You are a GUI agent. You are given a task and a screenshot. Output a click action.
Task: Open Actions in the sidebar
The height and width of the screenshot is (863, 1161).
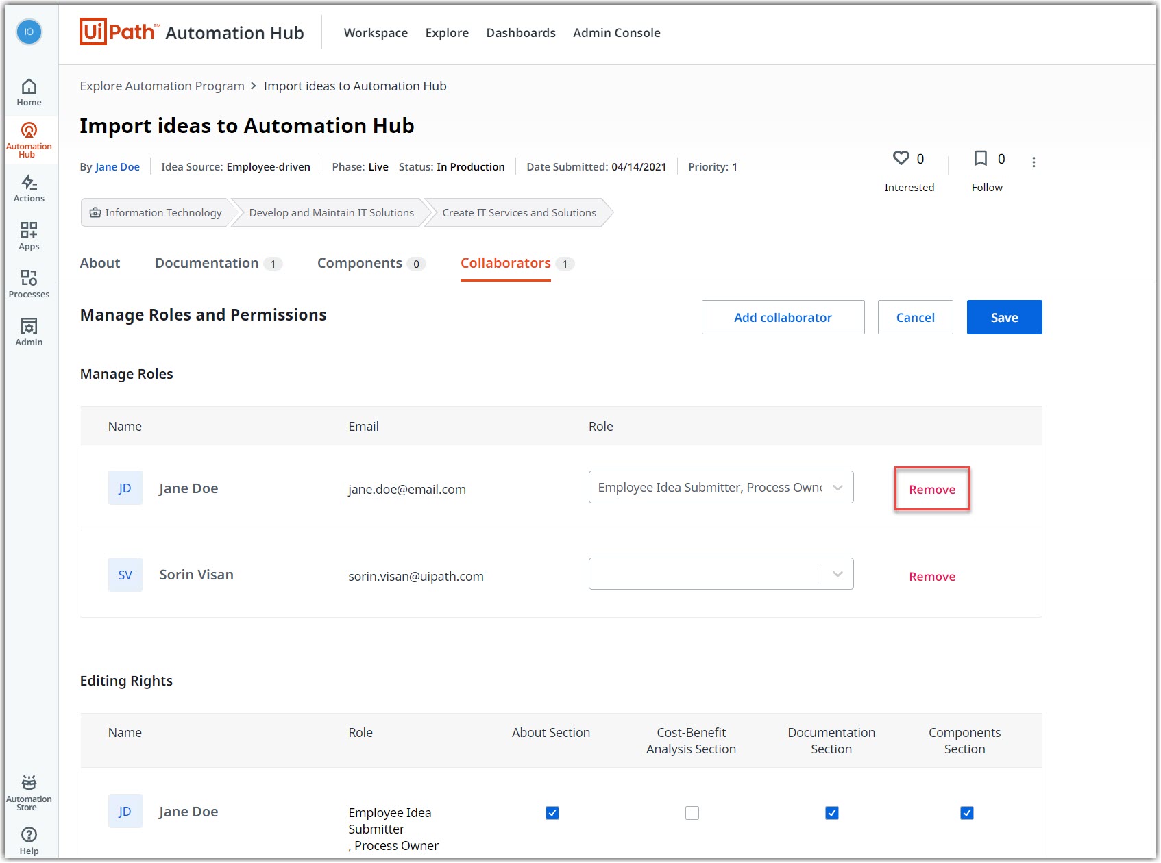point(29,188)
